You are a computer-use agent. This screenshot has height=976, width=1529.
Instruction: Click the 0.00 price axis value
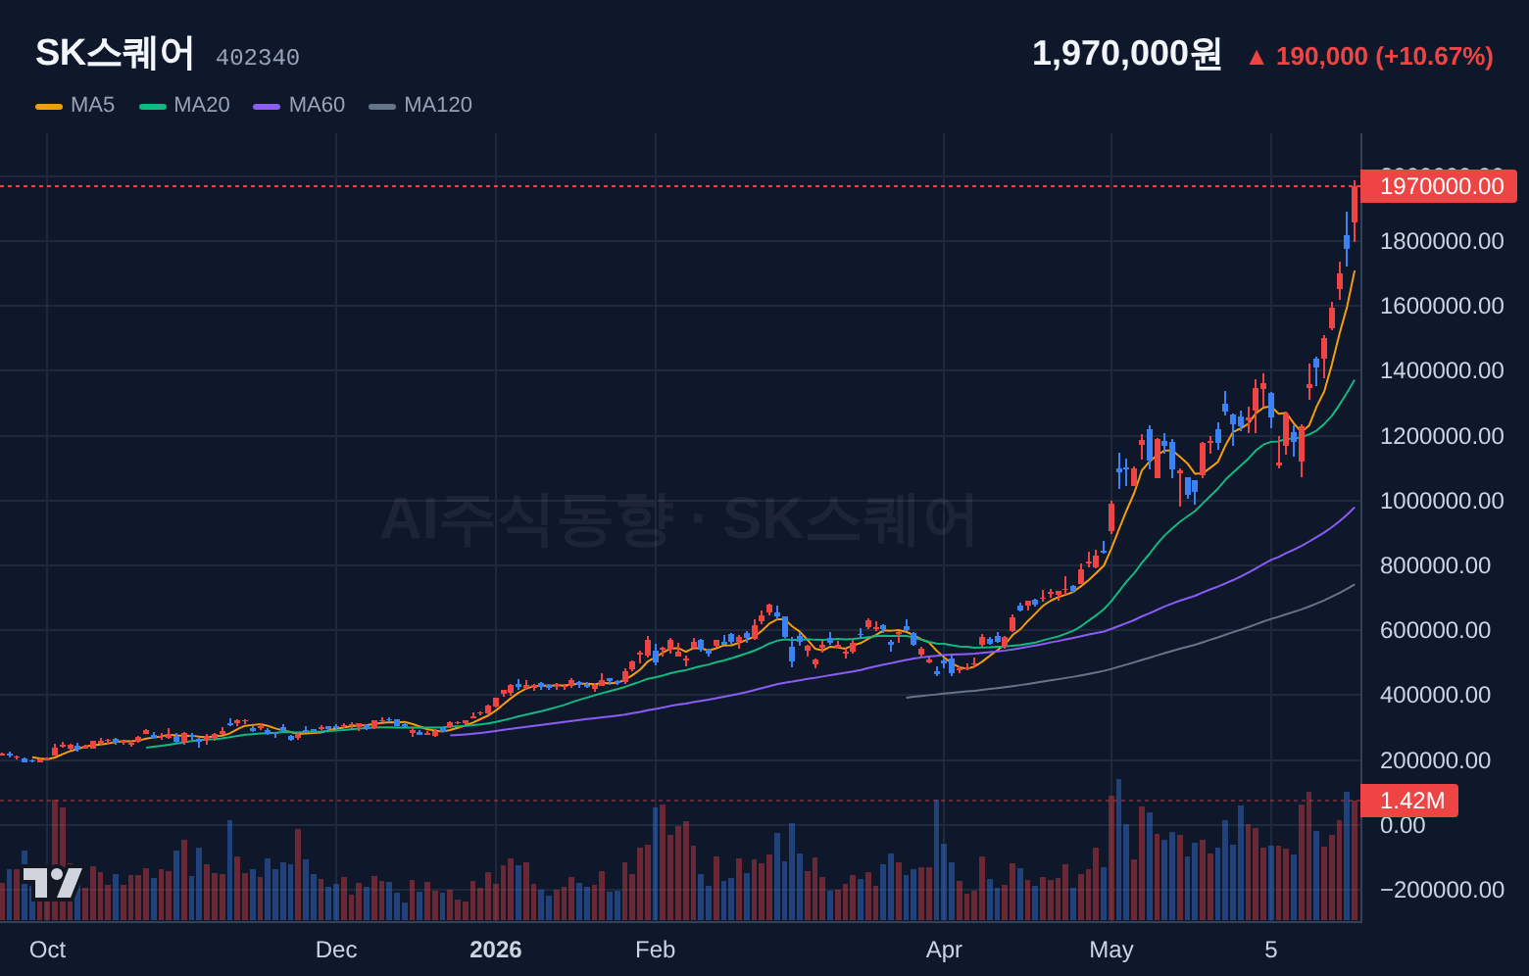(x=1403, y=825)
